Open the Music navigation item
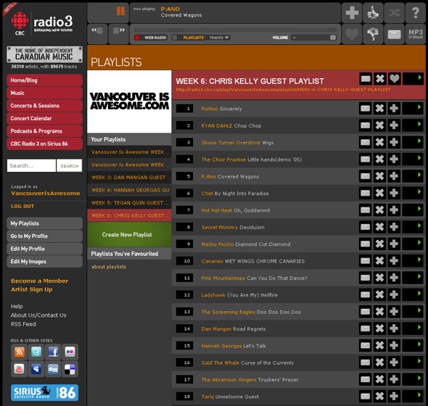The width and height of the screenshot is (428, 406). click(x=45, y=93)
